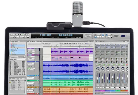138x95 pixels.
Task: Stop playback with the Stop button
Action: (21, 35)
